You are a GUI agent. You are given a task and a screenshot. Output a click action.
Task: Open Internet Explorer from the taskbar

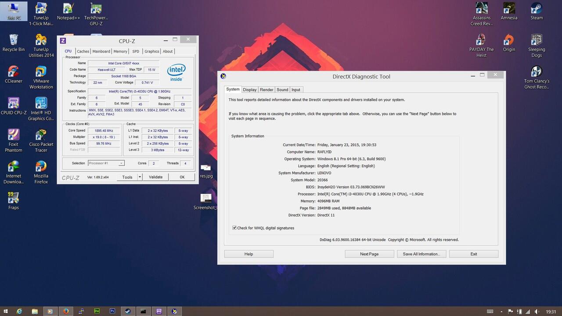click(x=19, y=311)
